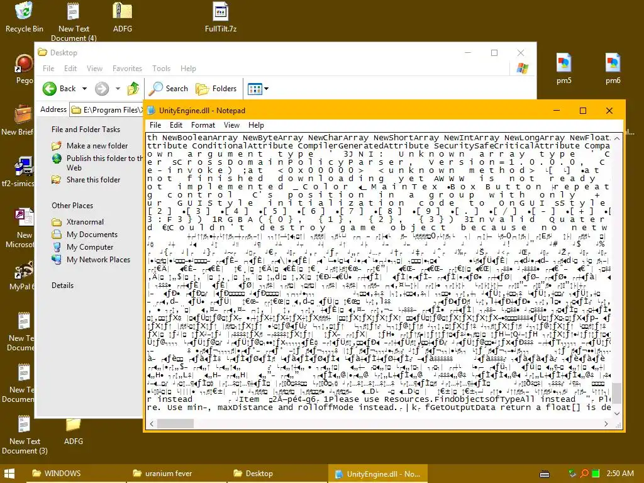Click Share this folder link
The height and width of the screenshot is (483, 644).
click(86, 179)
